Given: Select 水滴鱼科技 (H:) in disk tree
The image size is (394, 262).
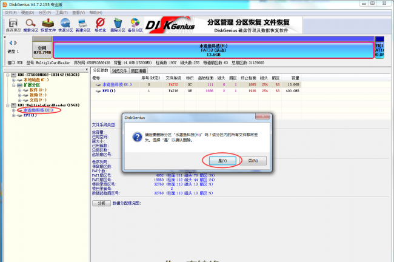Looking at the screenshot, I should coord(38,110).
